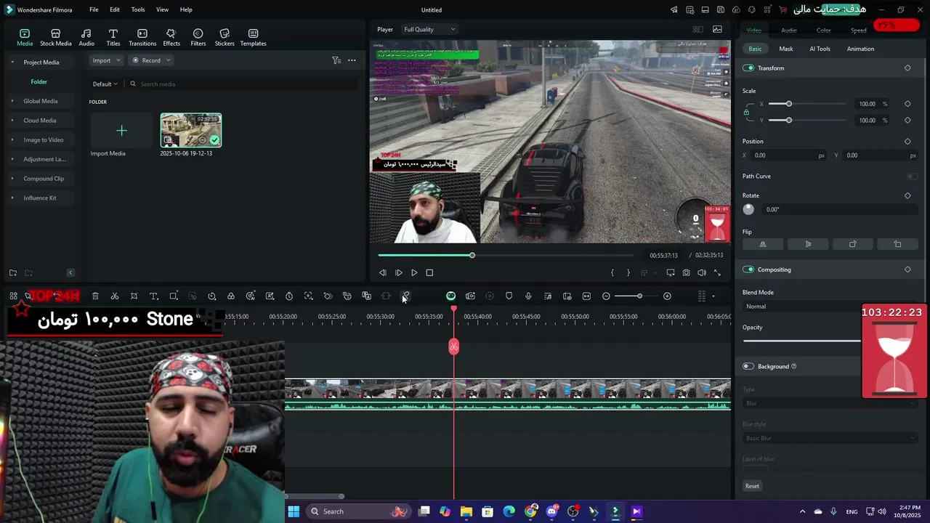The image size is (930, 523).
Task: Split the clip with the scissors tool
Action: [115, 296]
